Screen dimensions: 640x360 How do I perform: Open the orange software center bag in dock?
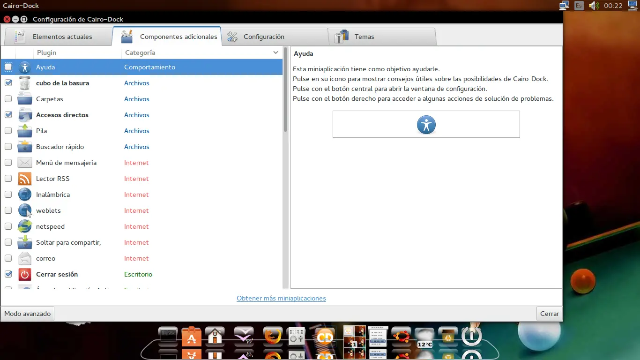(192, 336)
